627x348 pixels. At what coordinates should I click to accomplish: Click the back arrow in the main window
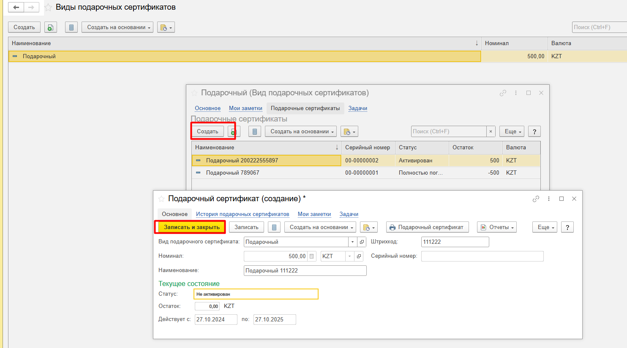pyautogui.click(x=16, y=8)
